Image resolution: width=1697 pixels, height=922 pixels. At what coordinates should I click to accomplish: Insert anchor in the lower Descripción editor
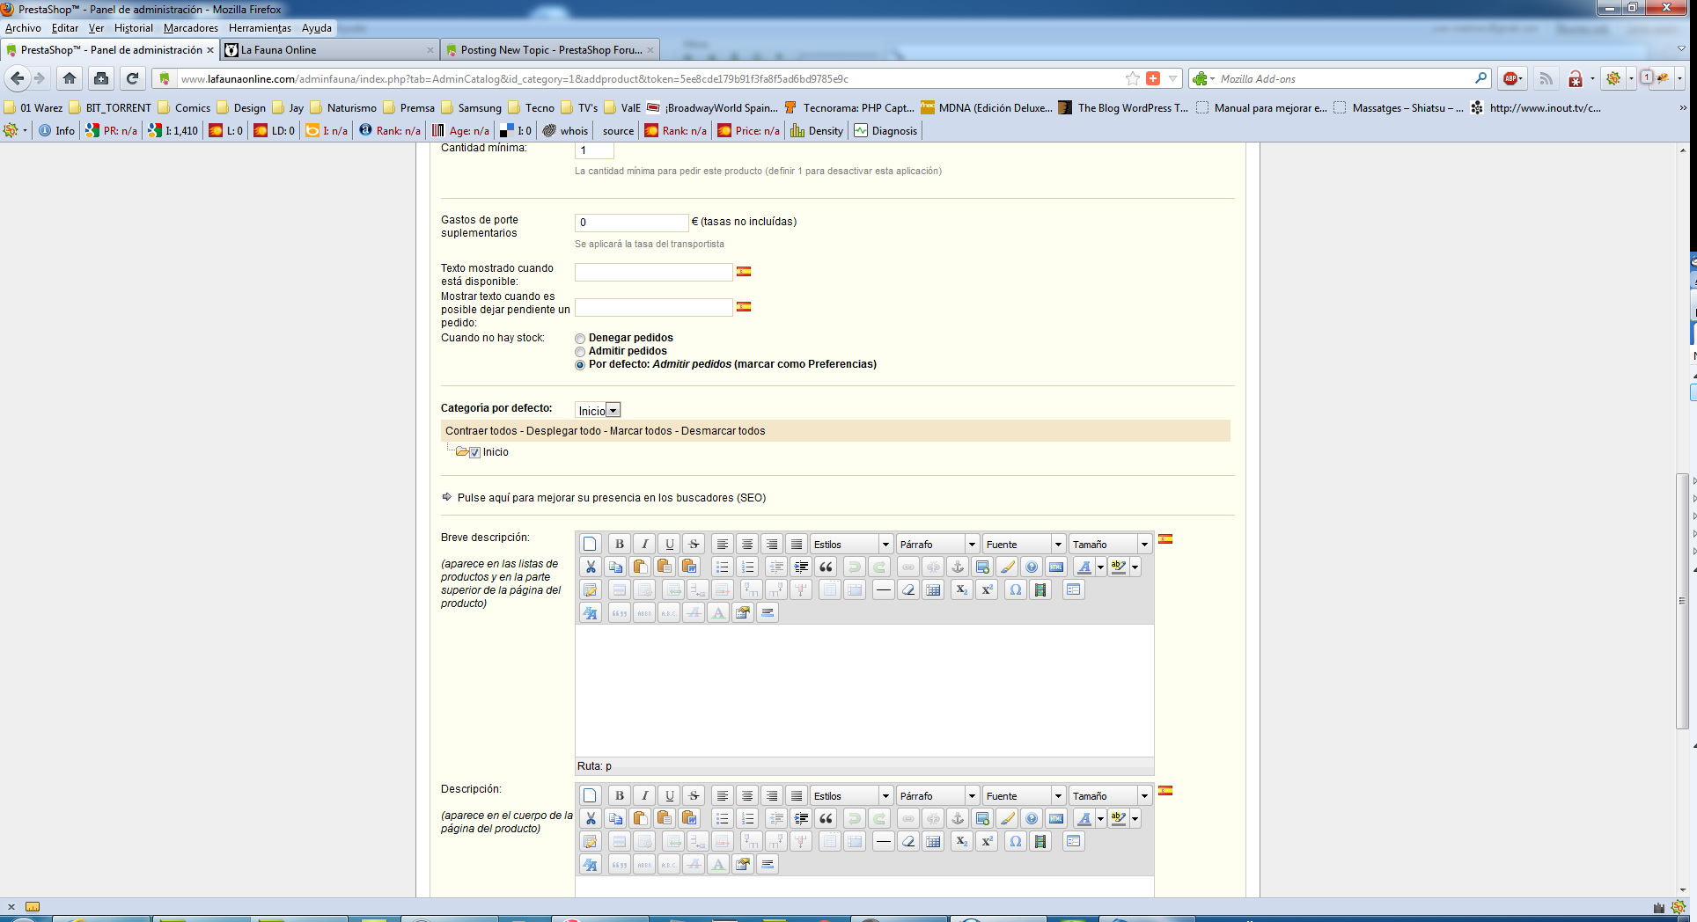958,818
